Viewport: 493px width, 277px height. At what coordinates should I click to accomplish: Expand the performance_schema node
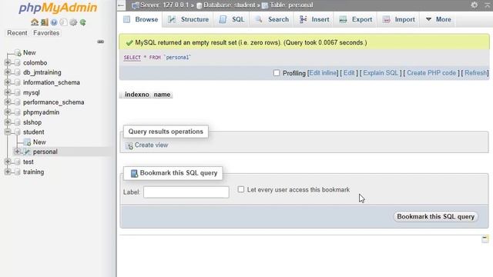(8, 102)
